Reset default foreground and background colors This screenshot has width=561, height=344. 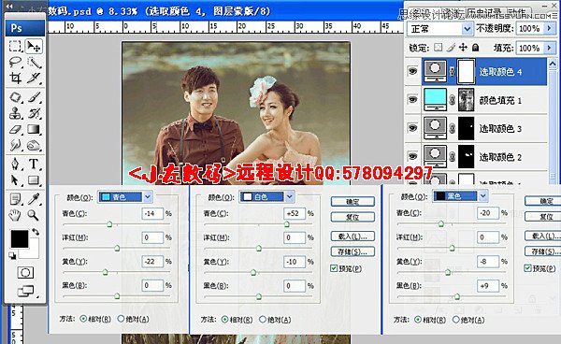[13, 255]
